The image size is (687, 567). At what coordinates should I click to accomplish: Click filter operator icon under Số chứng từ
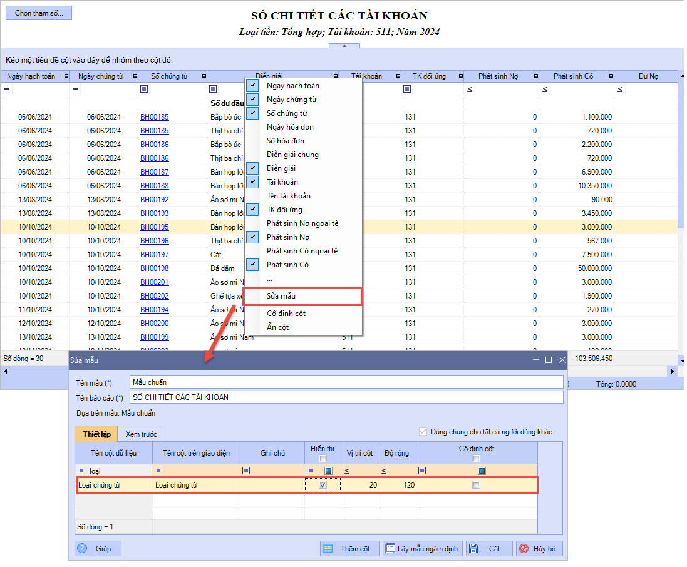(x=144, y=89)
